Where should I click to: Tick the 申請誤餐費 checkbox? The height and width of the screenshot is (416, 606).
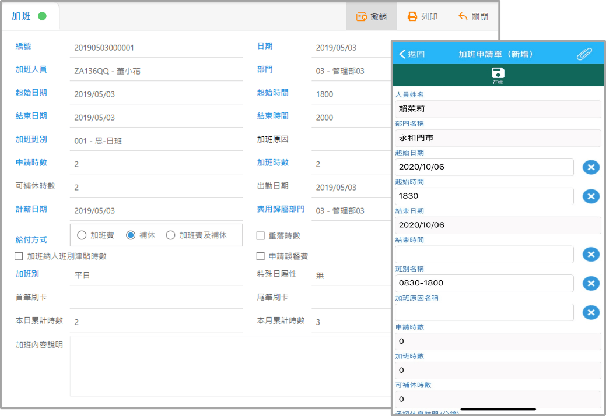click(261, 256)
